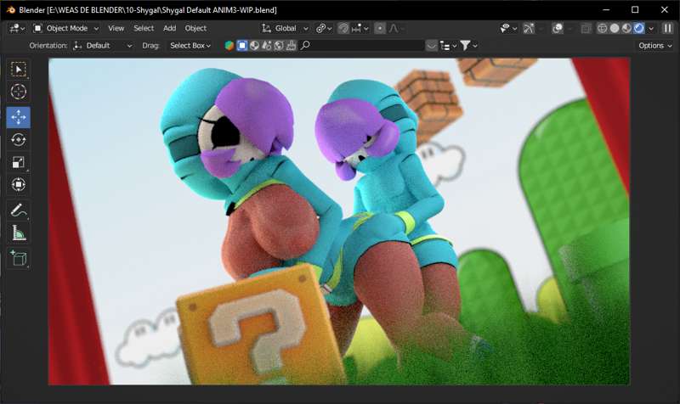
Task: Switch to wireframe viewport shading
Action: [x=602, y=28]
